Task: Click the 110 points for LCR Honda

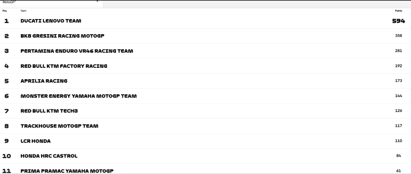Action: click(x=398, y=141)
